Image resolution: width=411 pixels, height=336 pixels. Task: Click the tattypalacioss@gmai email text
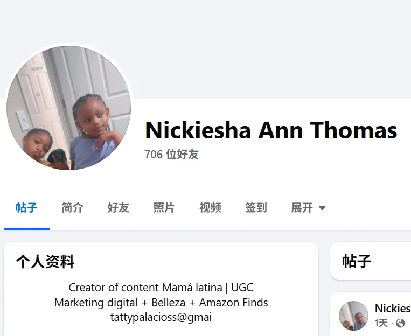point(161,317)
